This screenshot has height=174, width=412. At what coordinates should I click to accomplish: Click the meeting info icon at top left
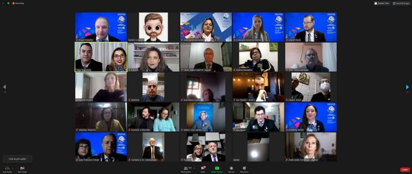click(3, 3)
